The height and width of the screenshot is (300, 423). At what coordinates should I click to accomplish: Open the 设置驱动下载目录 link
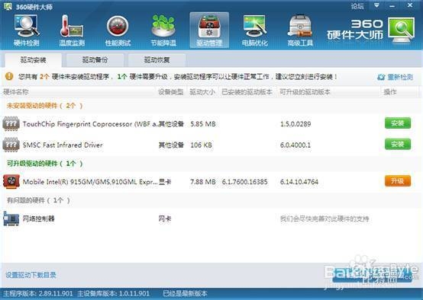point(31,275)
